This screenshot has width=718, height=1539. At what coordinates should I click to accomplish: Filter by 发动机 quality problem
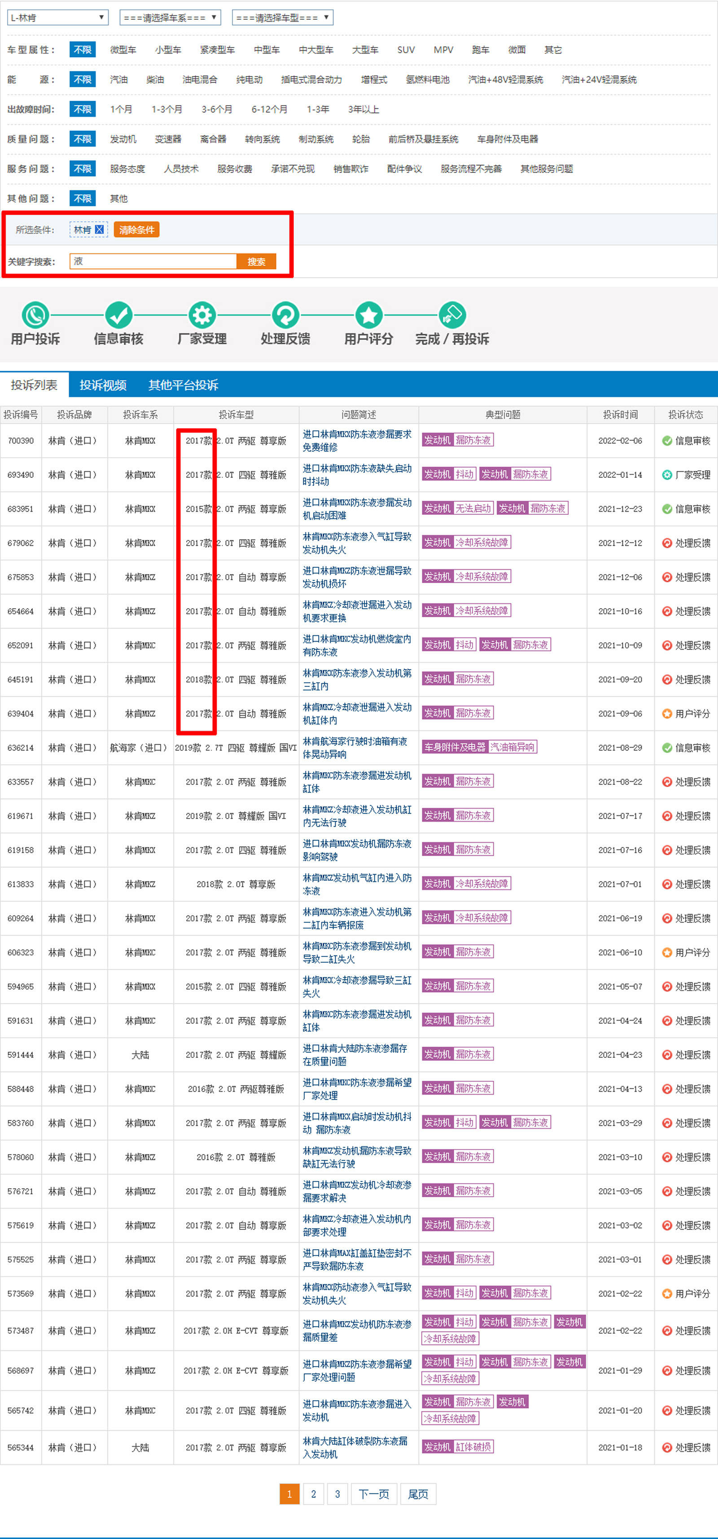point(123,139)
